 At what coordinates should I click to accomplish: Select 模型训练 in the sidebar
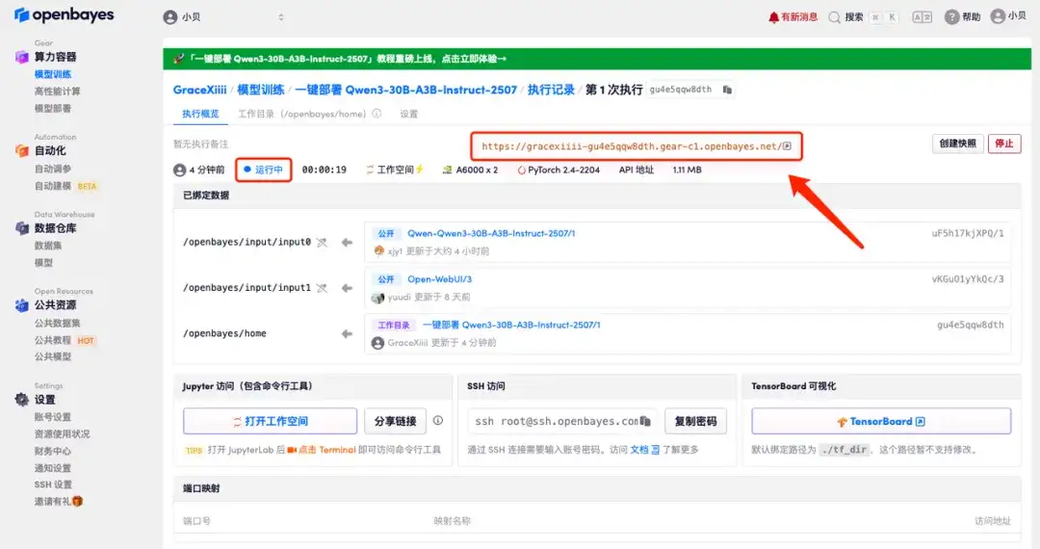52,74
